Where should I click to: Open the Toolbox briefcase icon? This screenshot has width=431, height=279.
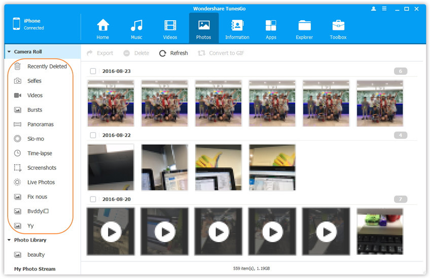338,25
